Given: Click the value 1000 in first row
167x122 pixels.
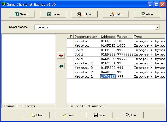Looking at the screenshot, I should point(125,41).
